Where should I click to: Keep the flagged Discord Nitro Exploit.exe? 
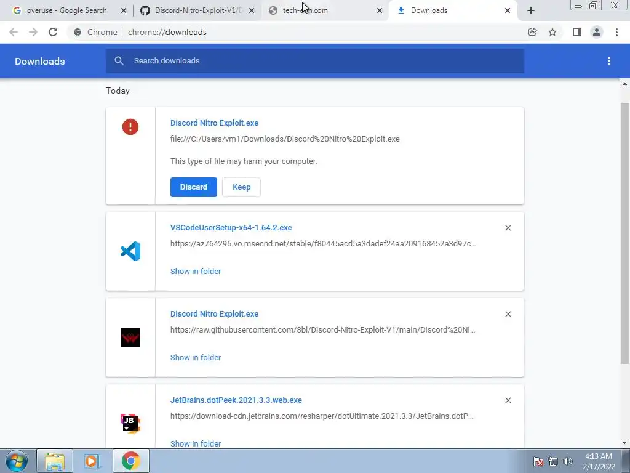coord(241,187)
